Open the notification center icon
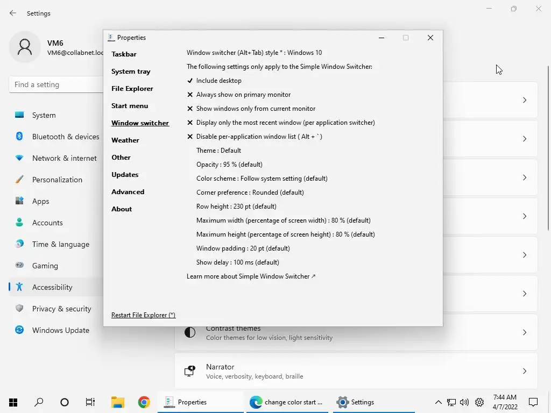Screen dimensions: 551x413 pyautogui.click(x=533, y=402)
